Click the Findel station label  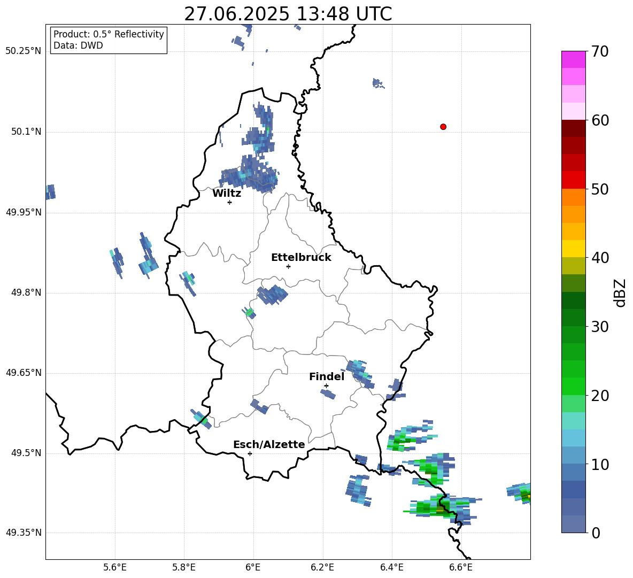coord(327,376)
